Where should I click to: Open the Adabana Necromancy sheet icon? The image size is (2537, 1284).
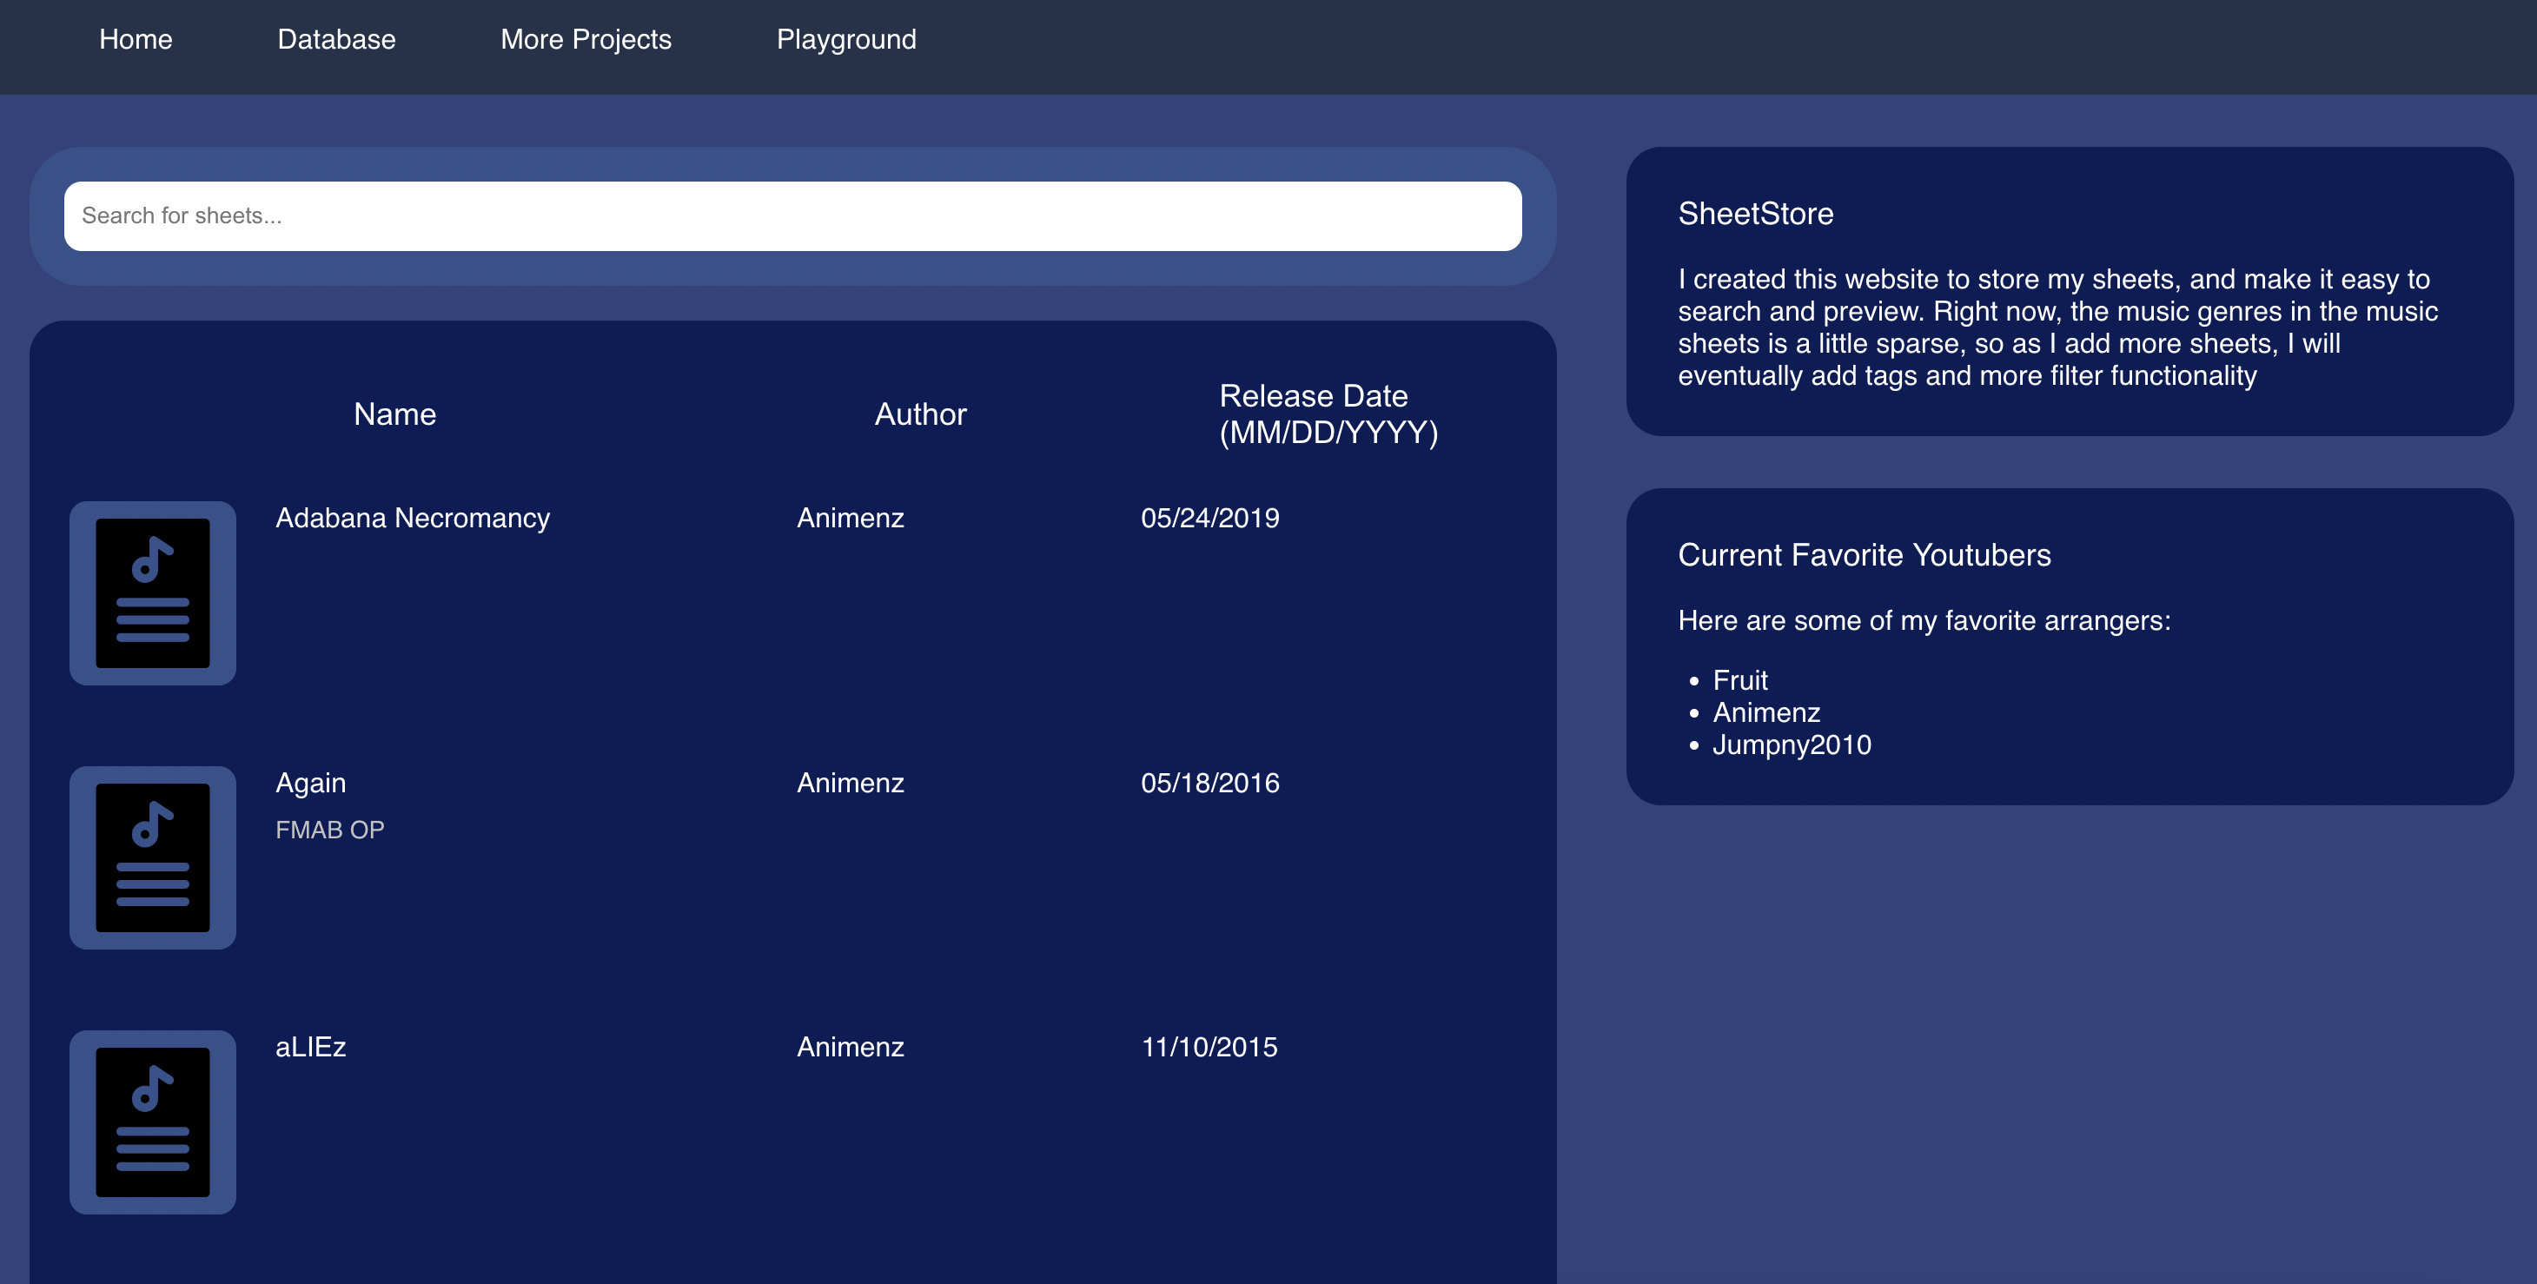(153, 593)
